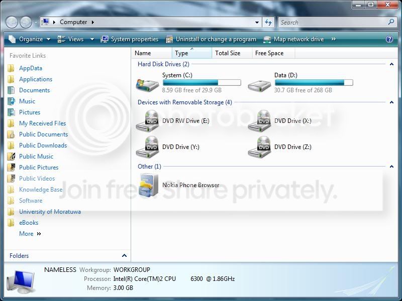Open the Public Downloads favorite link
Viewport: 402px width, 301px height.
coord(43,145)
